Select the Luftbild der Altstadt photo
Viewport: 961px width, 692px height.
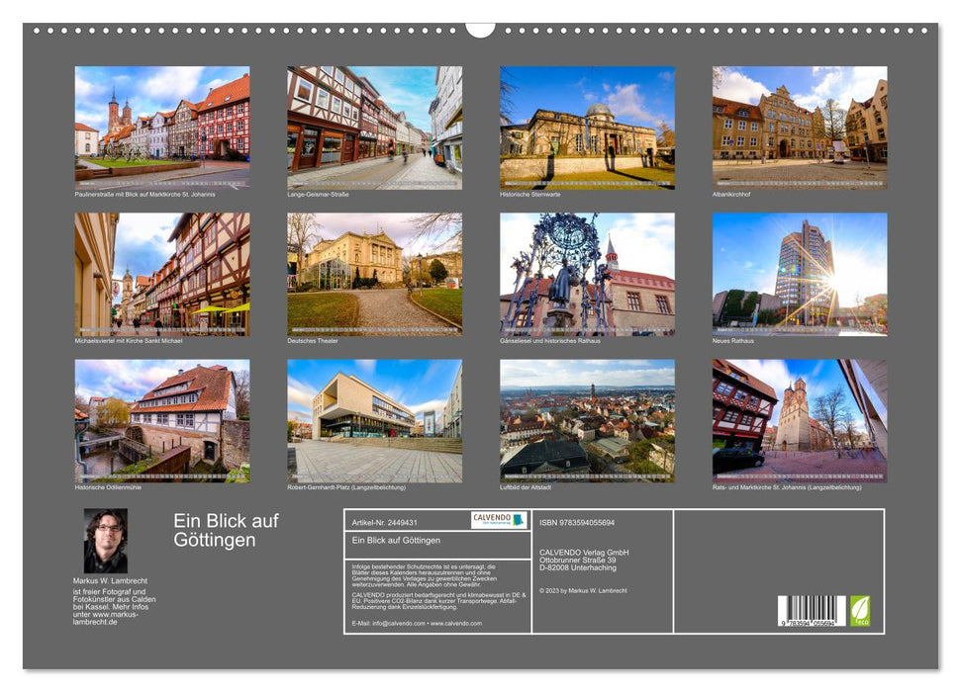pyautogui.click(x=587, y=421)
